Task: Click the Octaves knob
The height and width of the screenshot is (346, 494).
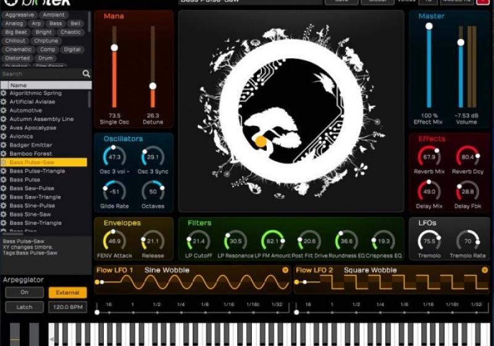Action: 153,192
